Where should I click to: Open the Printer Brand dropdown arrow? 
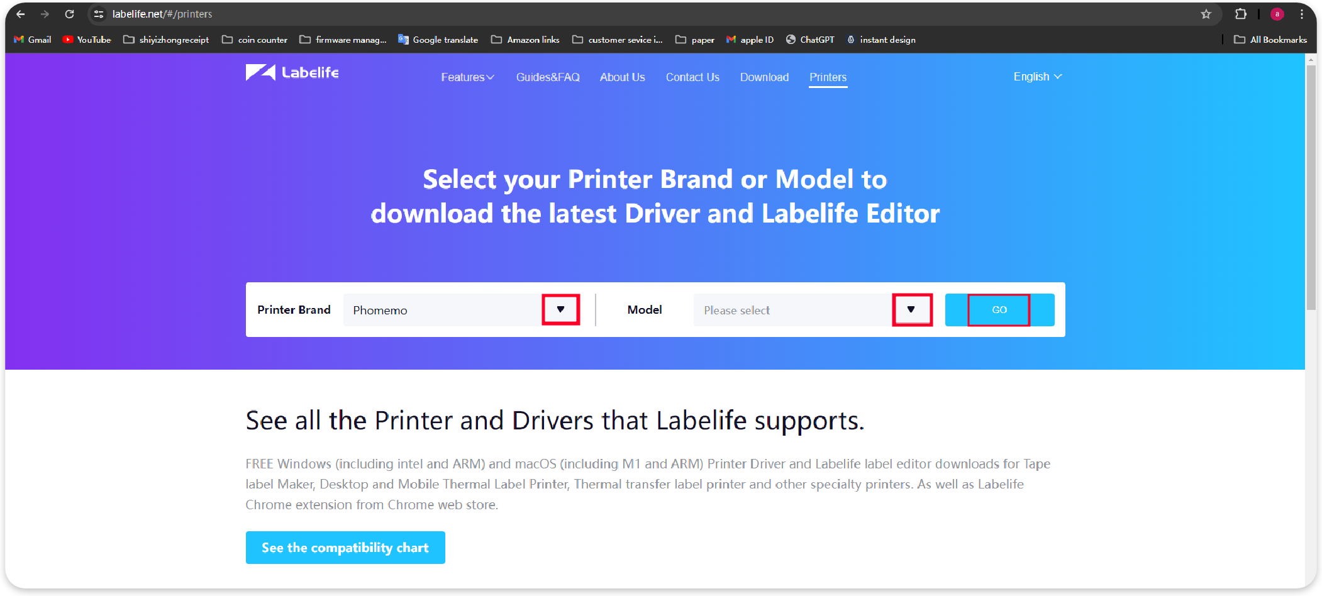[x=560, y=310]
